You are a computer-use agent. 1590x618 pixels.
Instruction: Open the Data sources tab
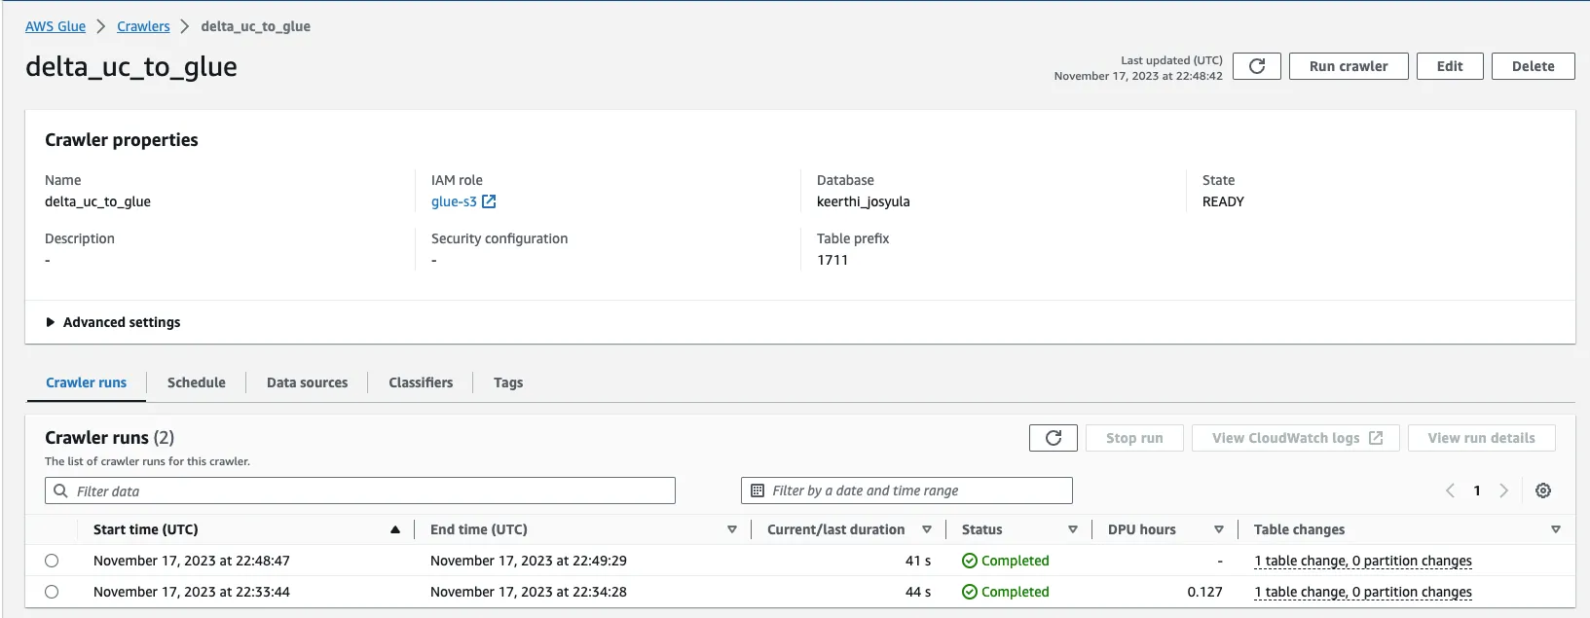[307, 382]
